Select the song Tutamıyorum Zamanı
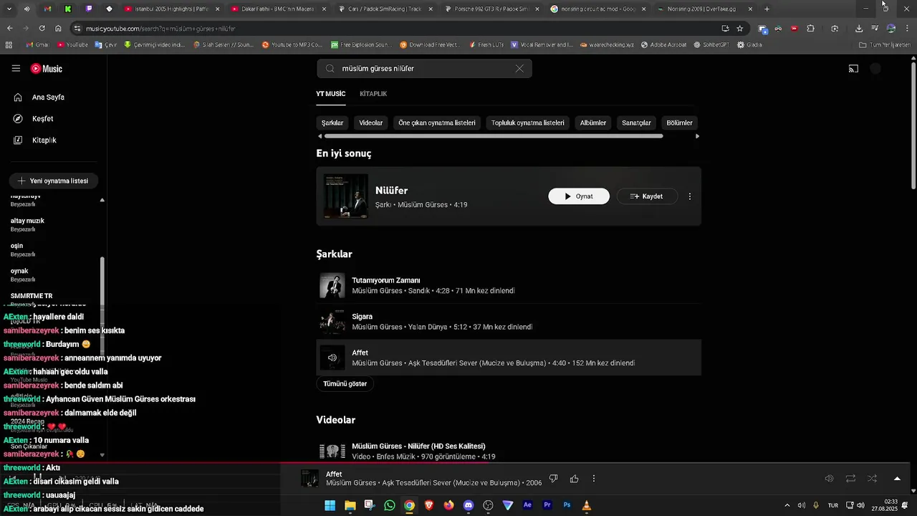This screenshot has height=516, width=917. [509, 285]
